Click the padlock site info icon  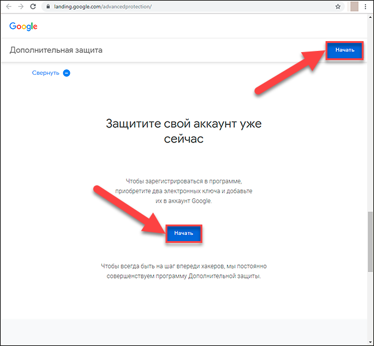tap(48, 7)
